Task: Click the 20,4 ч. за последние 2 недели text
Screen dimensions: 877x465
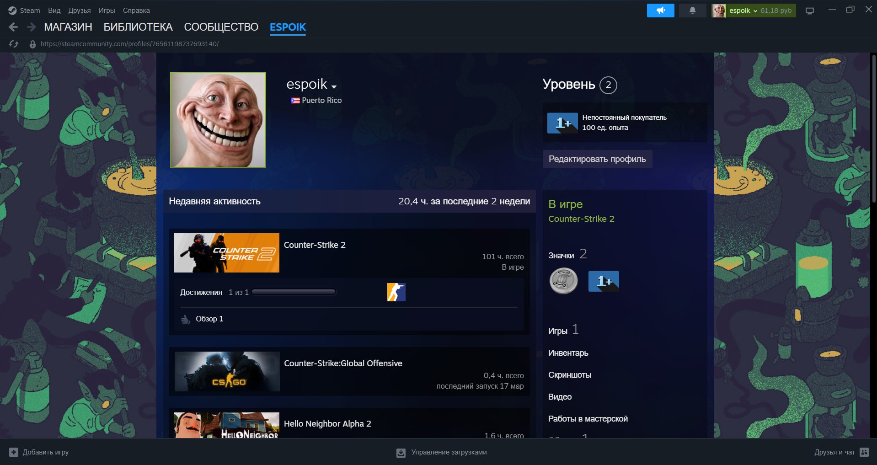Action: click(x=464, y=202)
